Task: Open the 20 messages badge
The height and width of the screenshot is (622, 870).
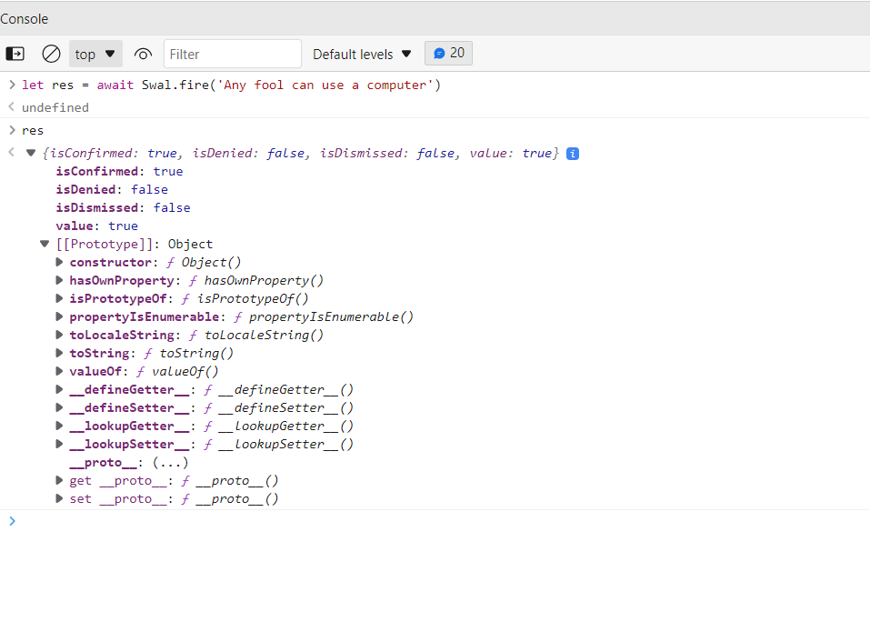Action: tap(448, 53)
